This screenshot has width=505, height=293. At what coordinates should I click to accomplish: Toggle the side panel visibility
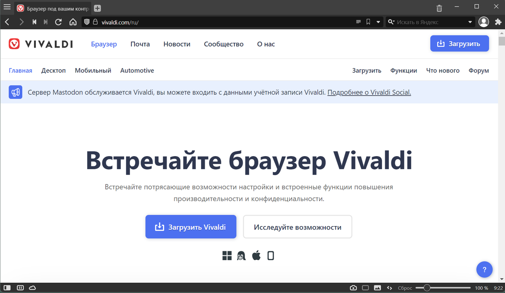pyautogui.click(x=7, y=288)
